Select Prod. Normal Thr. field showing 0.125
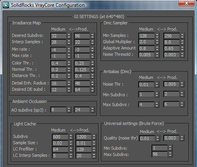 [82, 70]
